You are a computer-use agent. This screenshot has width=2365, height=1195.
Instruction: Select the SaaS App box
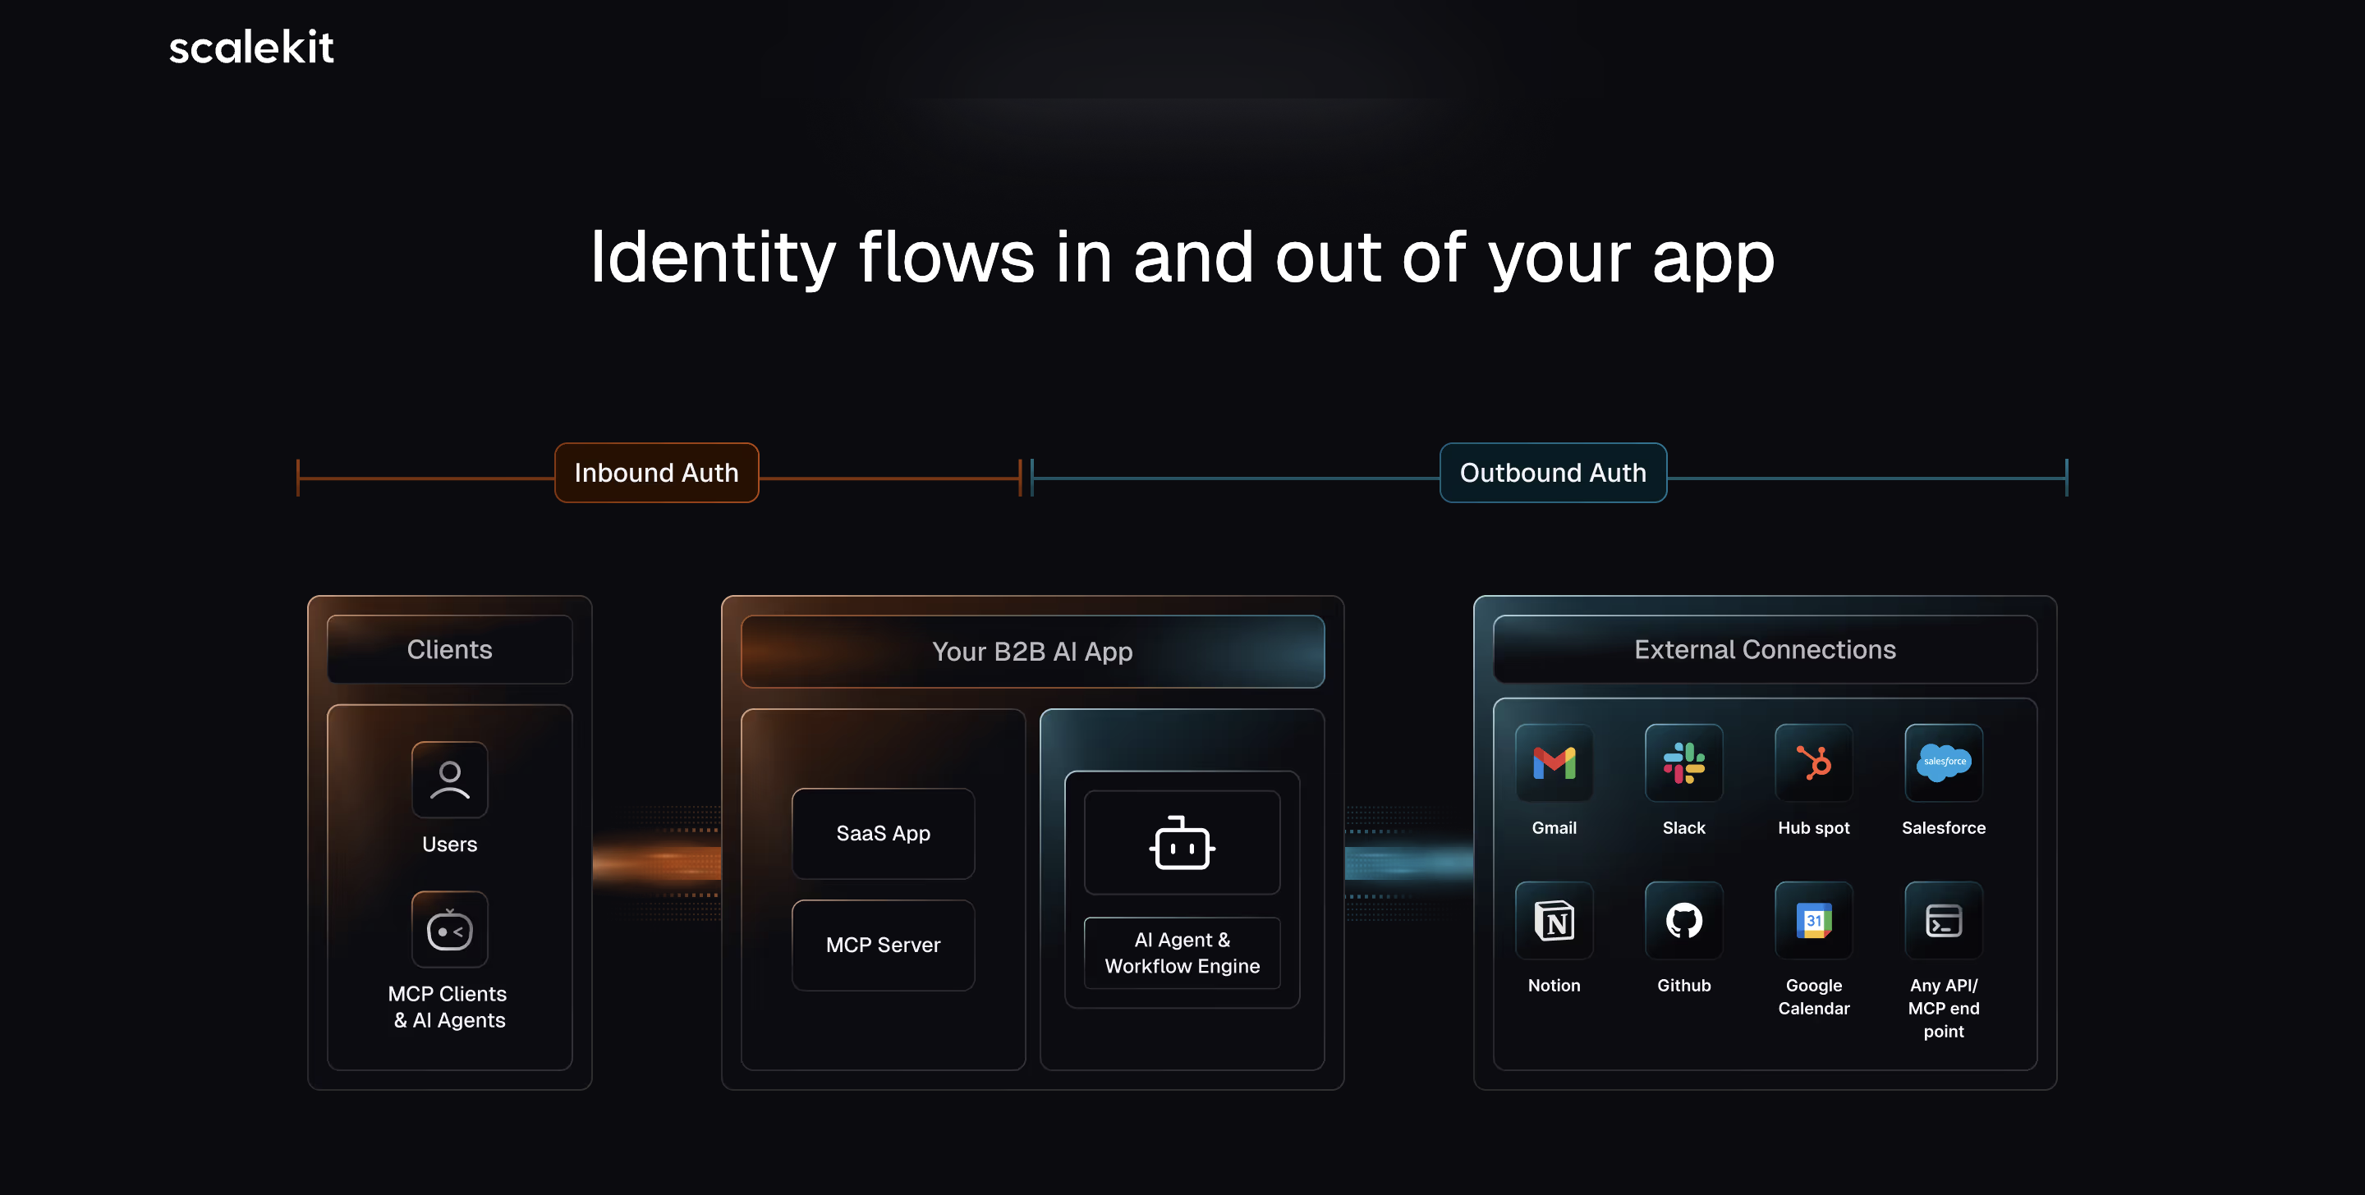tap(882, 833)
